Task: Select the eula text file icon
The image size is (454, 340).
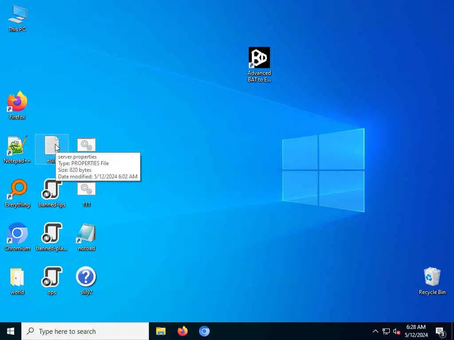Action: point(52,149)
